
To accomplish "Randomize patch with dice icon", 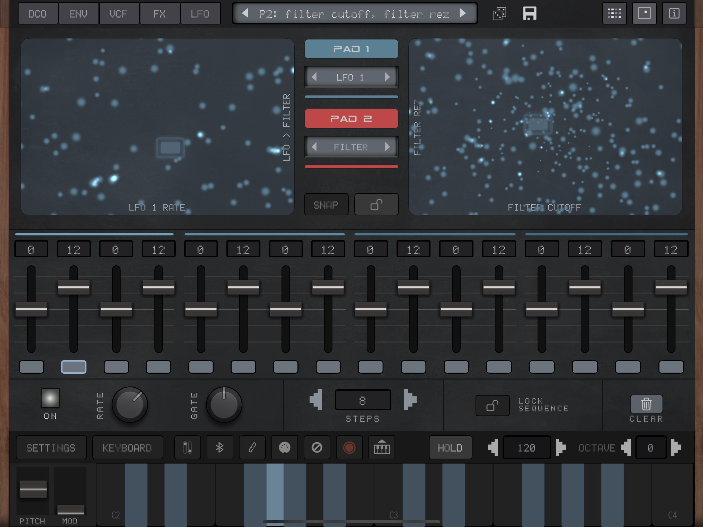I will click(500, 14).
